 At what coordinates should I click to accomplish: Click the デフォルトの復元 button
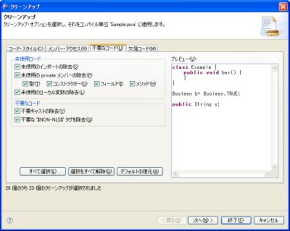click(x=140, y=172)
